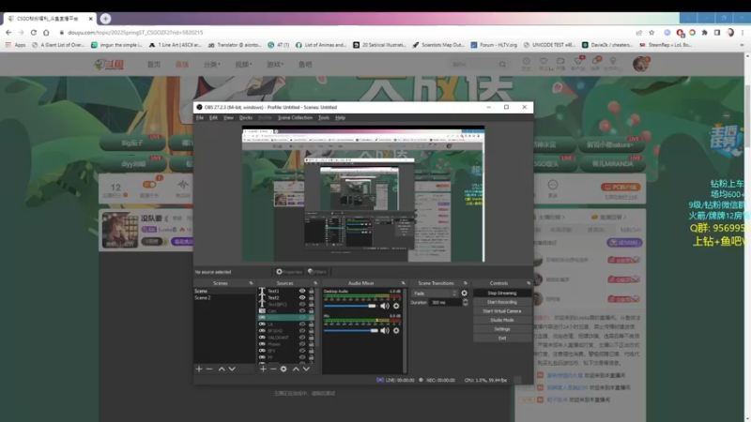Toggle lock on Text2 source

312,297
